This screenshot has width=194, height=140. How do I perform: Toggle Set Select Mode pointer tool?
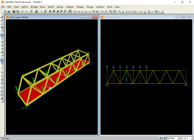tap(2, 60)
